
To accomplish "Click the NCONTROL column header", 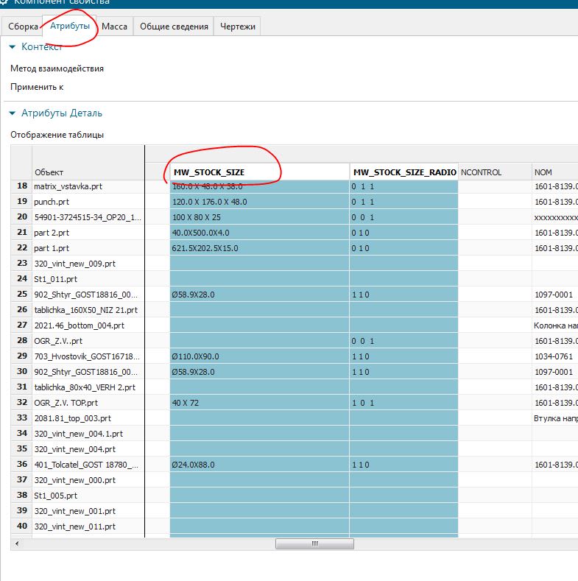I will tap(495, 172).
